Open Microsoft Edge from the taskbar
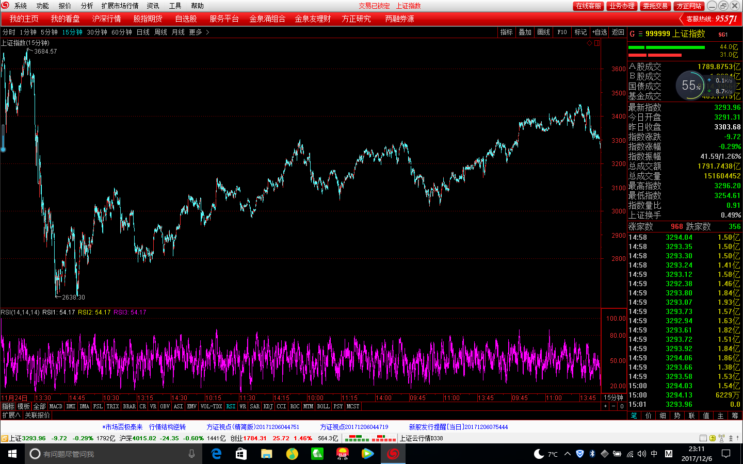Viewport: 743px width, 464px height. click(x=217, y=454)
